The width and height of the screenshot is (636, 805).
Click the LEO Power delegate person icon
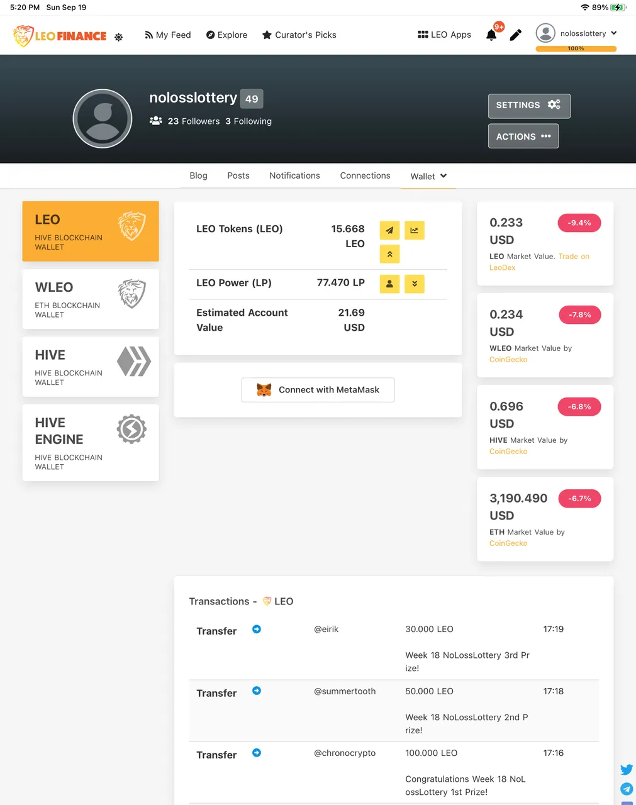tap(389, 284)
